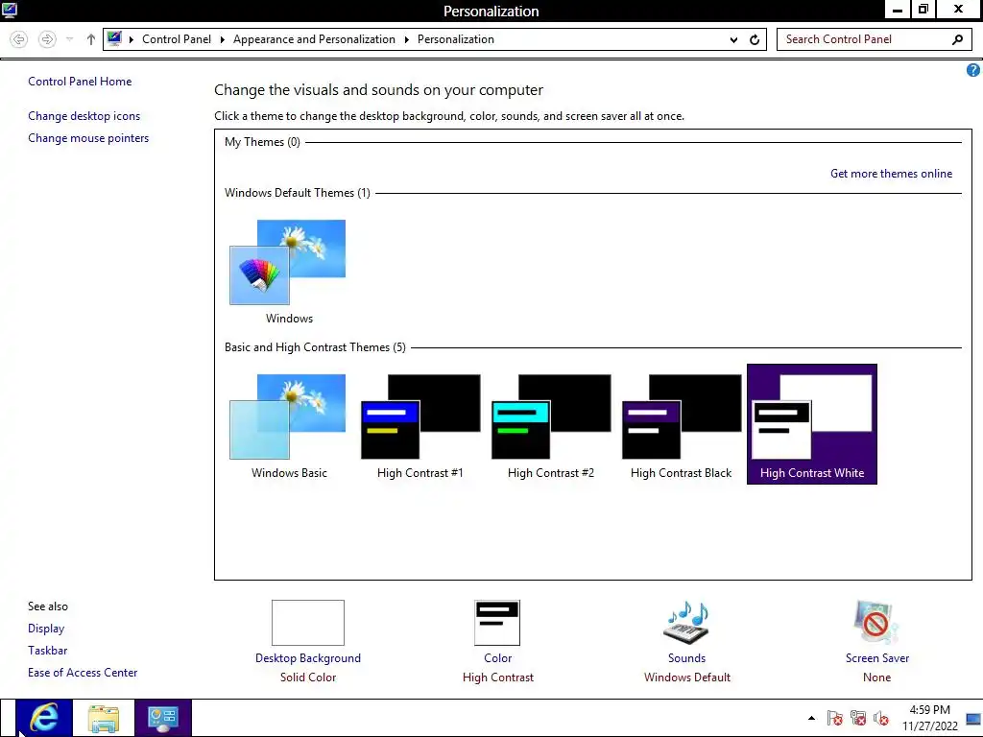Viewport: 983px width, 737px height.
Task: Select the Windows Basic theme
Action: [x=288, y=426]
